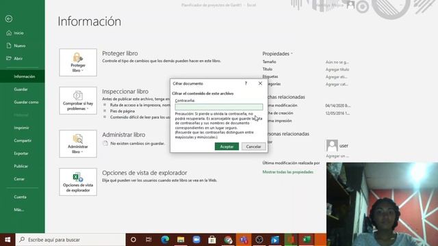The width and height of the screenshot is (438, 246).
Task: Confirm the password with Aceptar
Action: click(x=227, y=146)
